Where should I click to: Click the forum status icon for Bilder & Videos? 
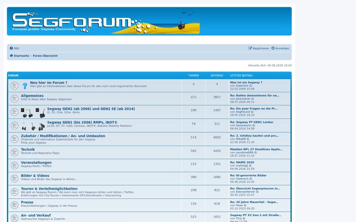[x=14, y=179]
